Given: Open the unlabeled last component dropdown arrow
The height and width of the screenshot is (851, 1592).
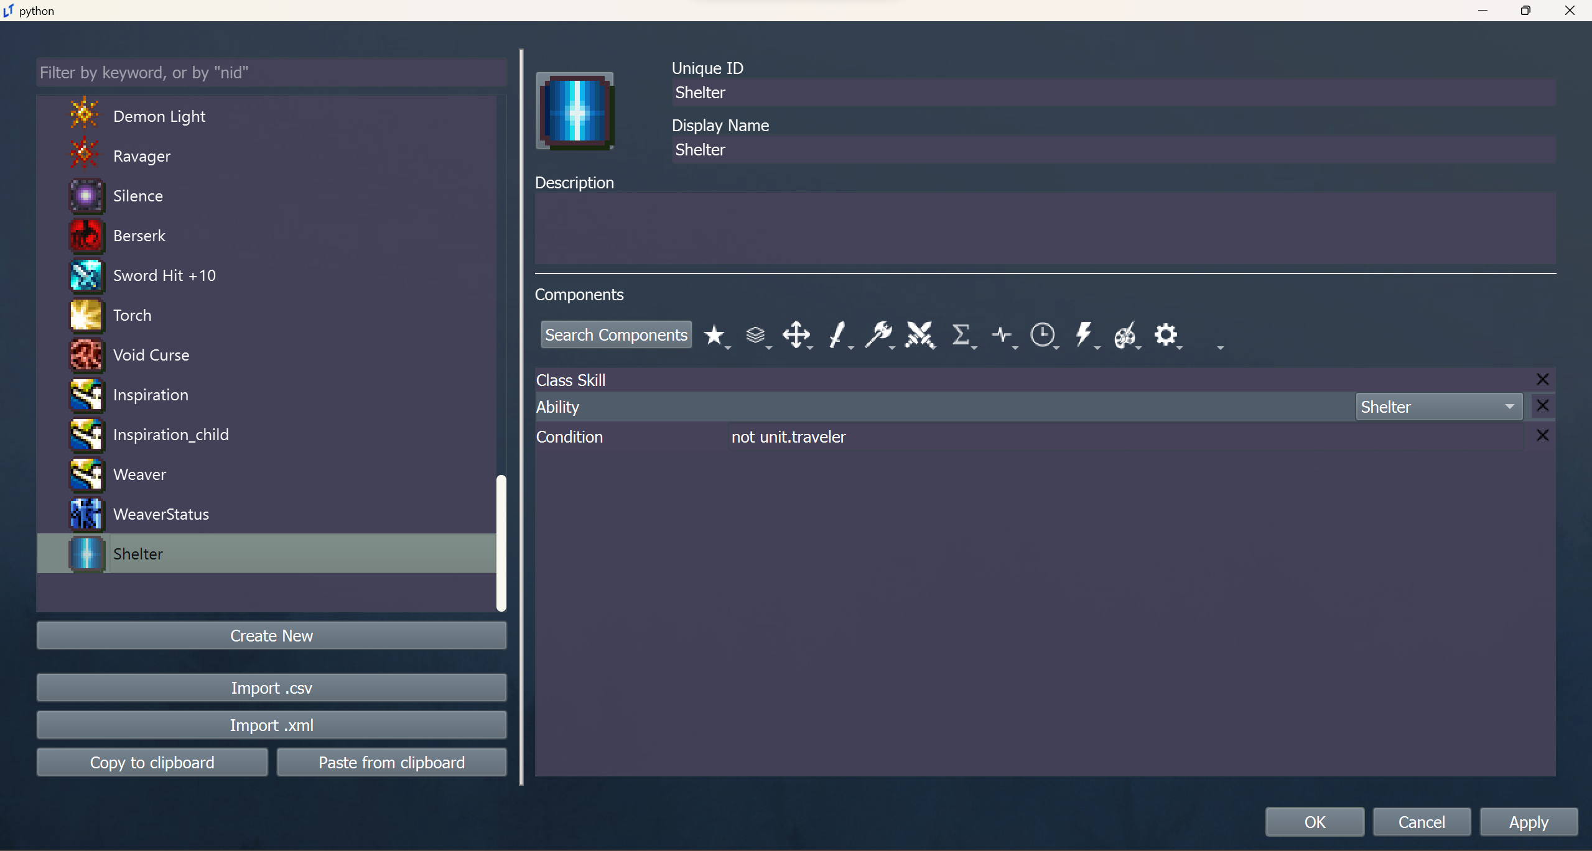Looking at the screenshot, I should 1220,347.
